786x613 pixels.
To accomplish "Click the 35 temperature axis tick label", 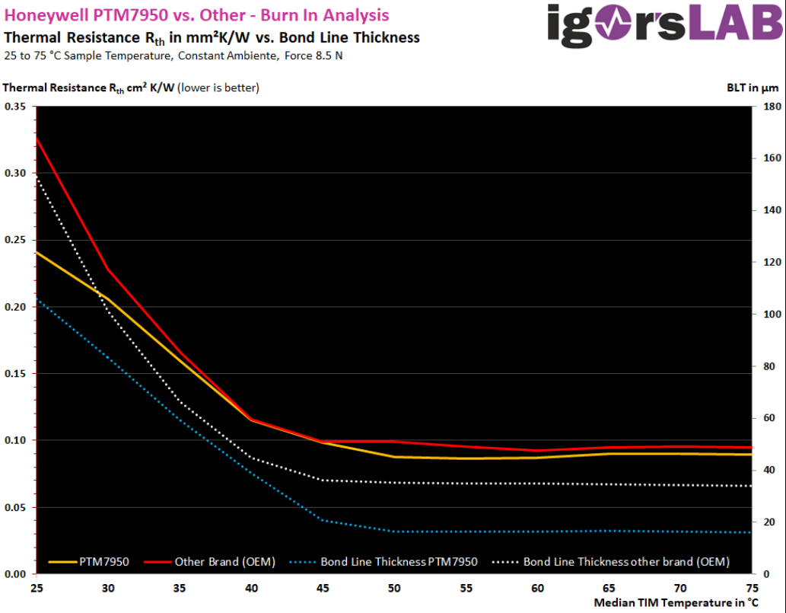I will click(180, 588).
